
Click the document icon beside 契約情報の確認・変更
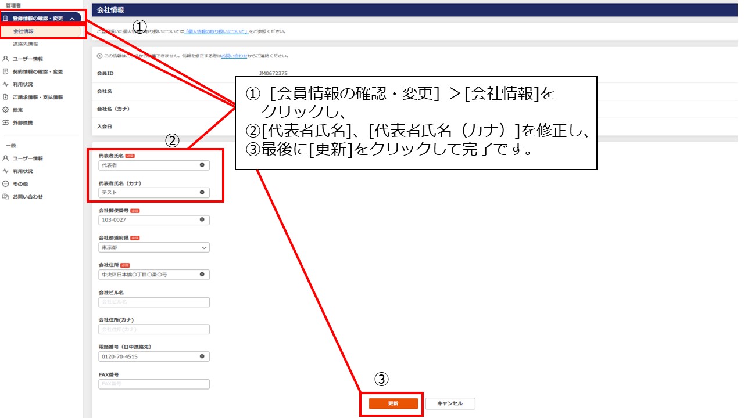tap(5, 71)
